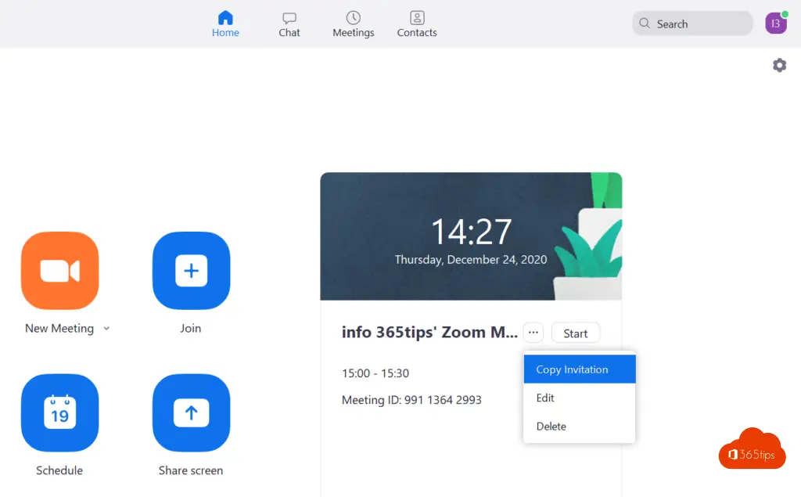This screenshot has width=801, height=497.
Task: Click the Share screen arrow icon
Action: [x=191, y=412]
